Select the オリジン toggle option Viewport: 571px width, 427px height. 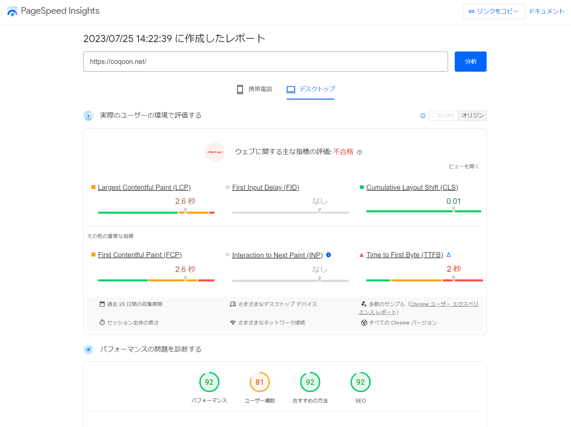473,116
